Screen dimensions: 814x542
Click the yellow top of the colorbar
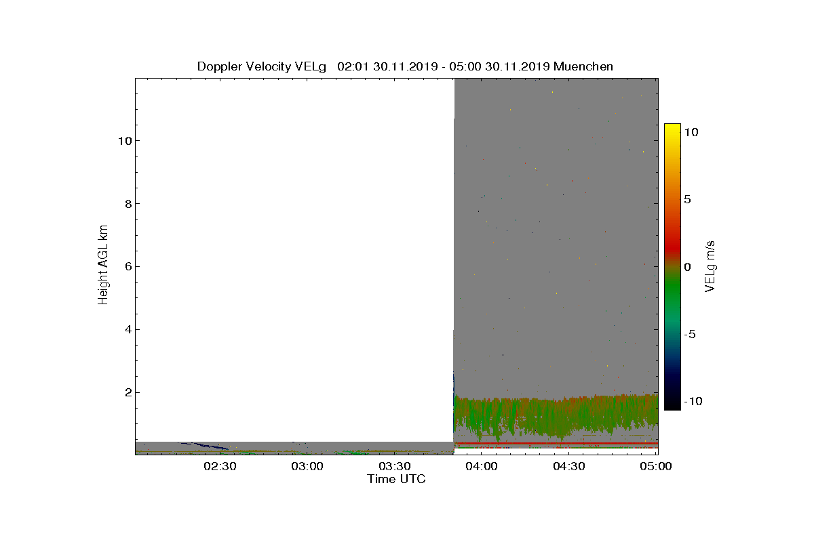[x=672, y=130]
